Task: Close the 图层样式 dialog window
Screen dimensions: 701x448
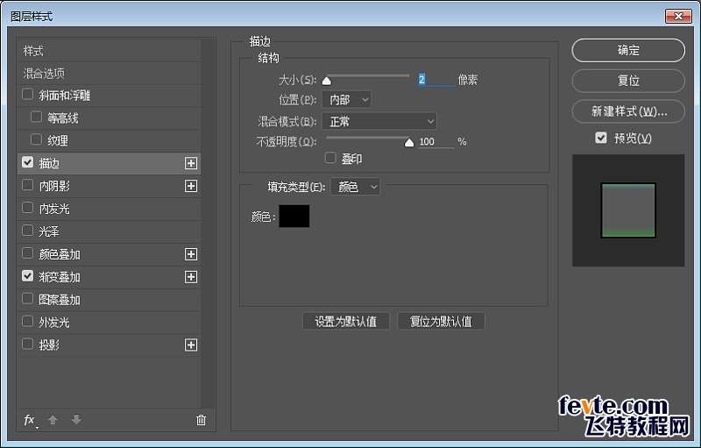Action: pos(678,16)
